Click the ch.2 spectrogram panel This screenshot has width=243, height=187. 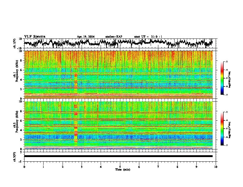coord(118,125)
